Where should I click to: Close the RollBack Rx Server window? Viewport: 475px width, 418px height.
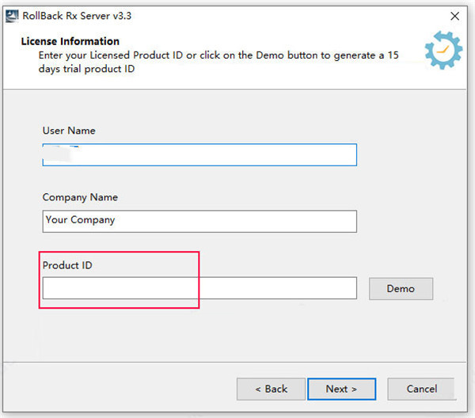(454, 16)
